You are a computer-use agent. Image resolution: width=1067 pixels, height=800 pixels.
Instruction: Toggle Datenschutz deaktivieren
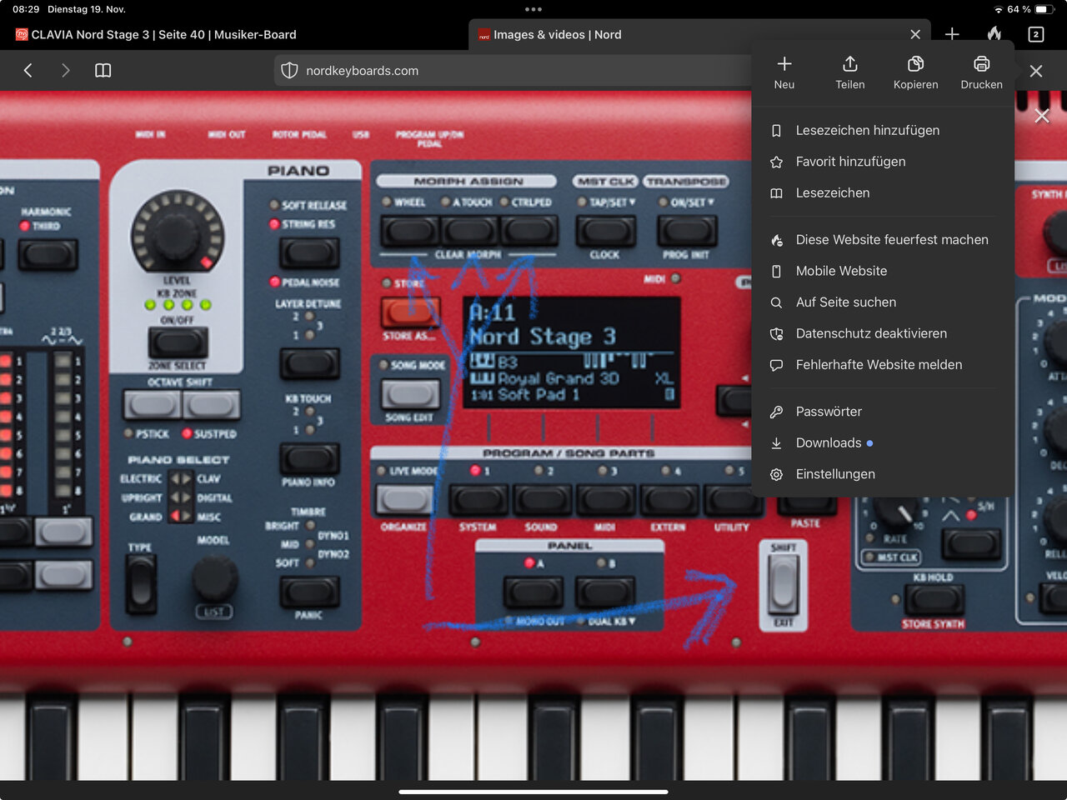pos(871,333)
